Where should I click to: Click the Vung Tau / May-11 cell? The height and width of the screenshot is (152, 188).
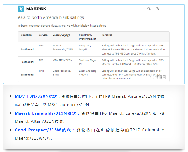(85, 48)
